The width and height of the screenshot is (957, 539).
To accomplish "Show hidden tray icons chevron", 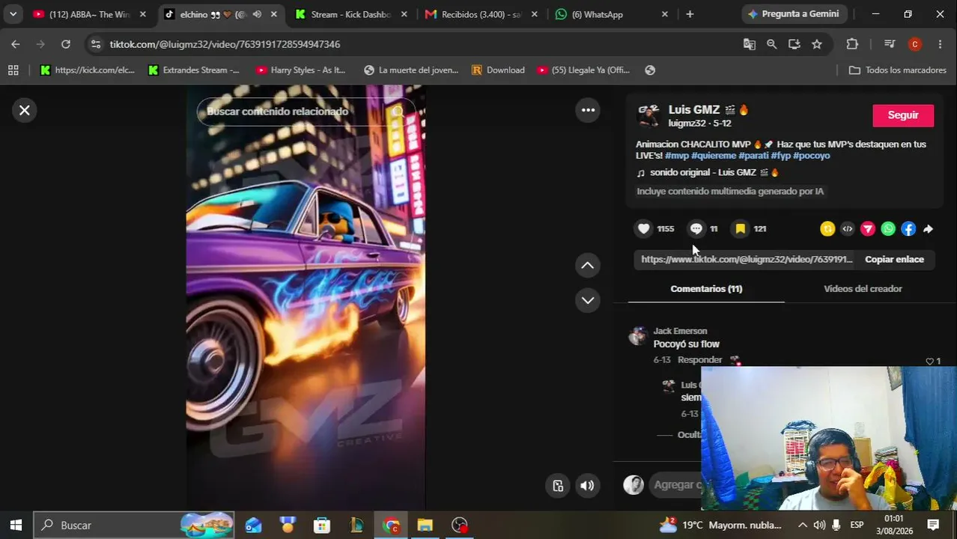I will [x=802, y=526].
